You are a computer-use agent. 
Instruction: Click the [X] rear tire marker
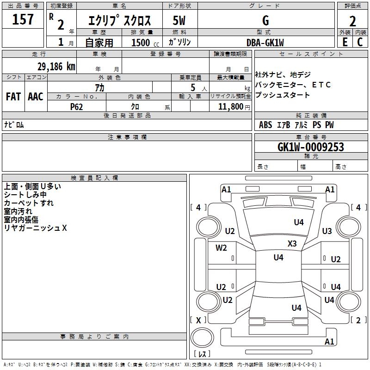coord(198,320)
